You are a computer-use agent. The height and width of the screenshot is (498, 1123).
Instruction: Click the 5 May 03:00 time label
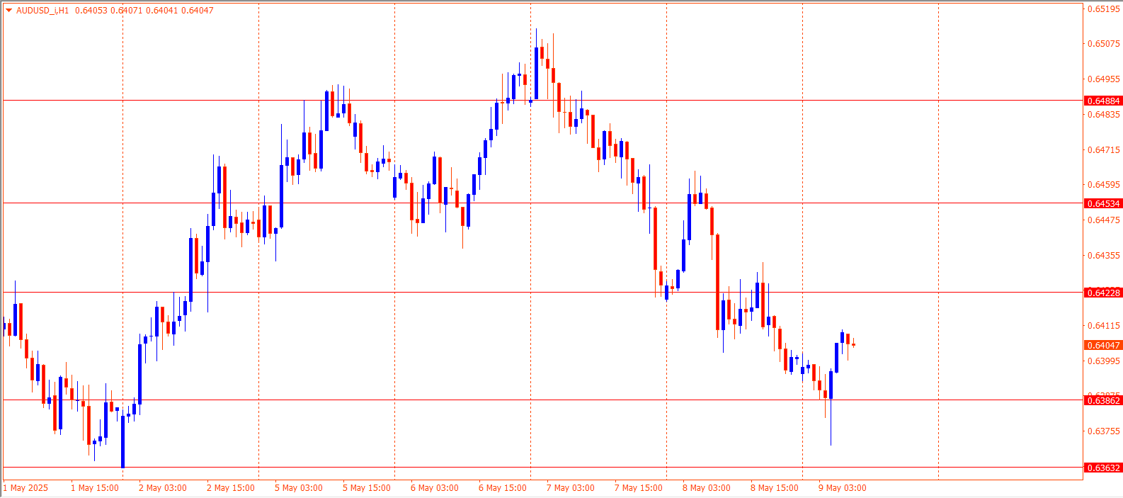tap(299, 488)
